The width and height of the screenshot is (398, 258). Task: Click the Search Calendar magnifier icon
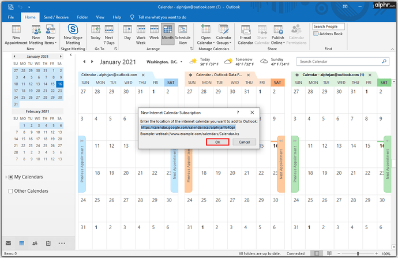(x=384, y=61)
